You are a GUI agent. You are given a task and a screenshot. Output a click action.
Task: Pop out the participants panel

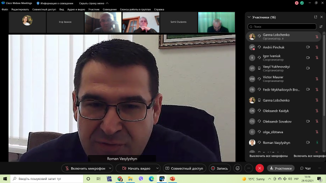click(316, 17)
